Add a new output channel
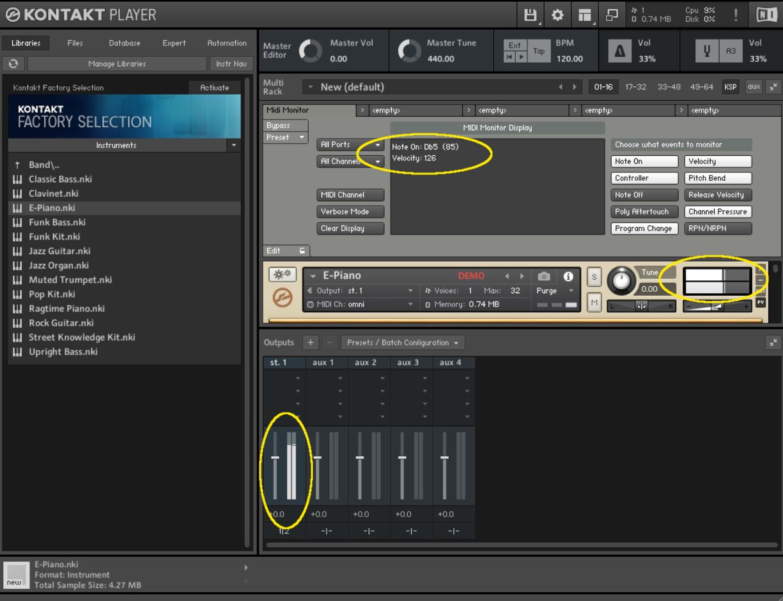The width and height of the screenshot is (783, 601). click(311, 342)
